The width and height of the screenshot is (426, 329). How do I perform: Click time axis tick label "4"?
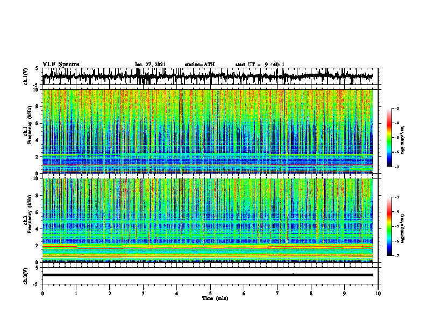tap(177, 294)
